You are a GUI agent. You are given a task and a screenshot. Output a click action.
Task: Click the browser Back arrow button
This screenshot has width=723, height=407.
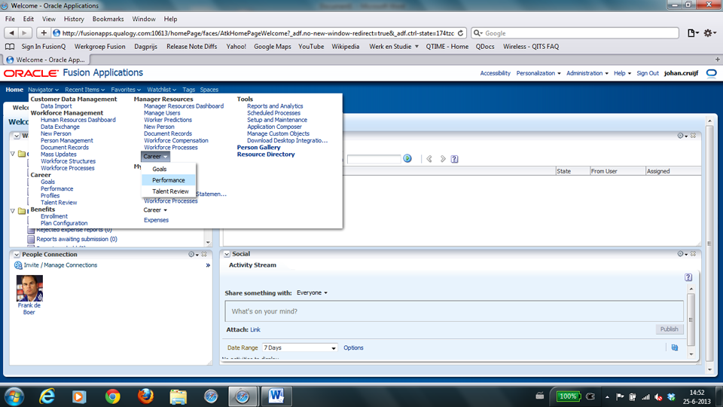click(x=11, y=33)
